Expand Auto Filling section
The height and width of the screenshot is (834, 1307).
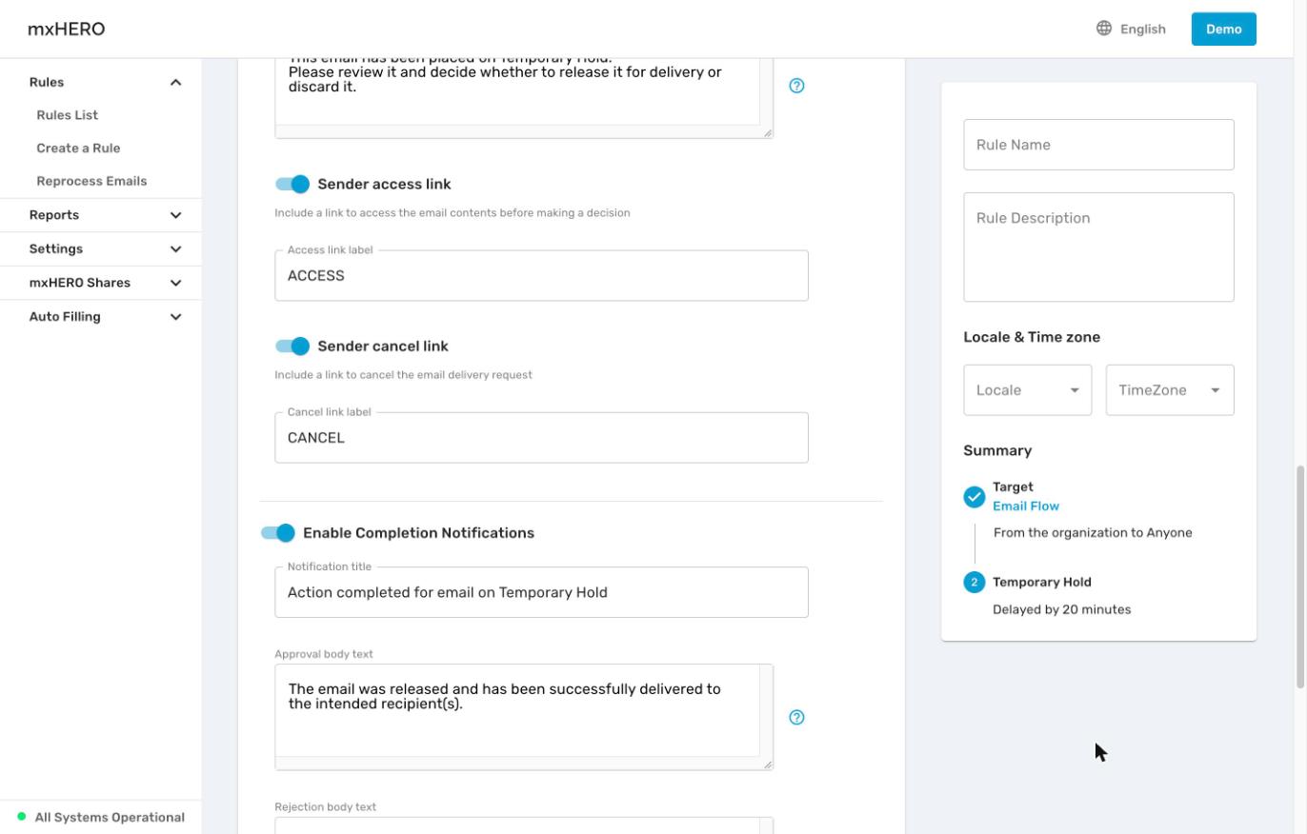click(x=101, y=317)
